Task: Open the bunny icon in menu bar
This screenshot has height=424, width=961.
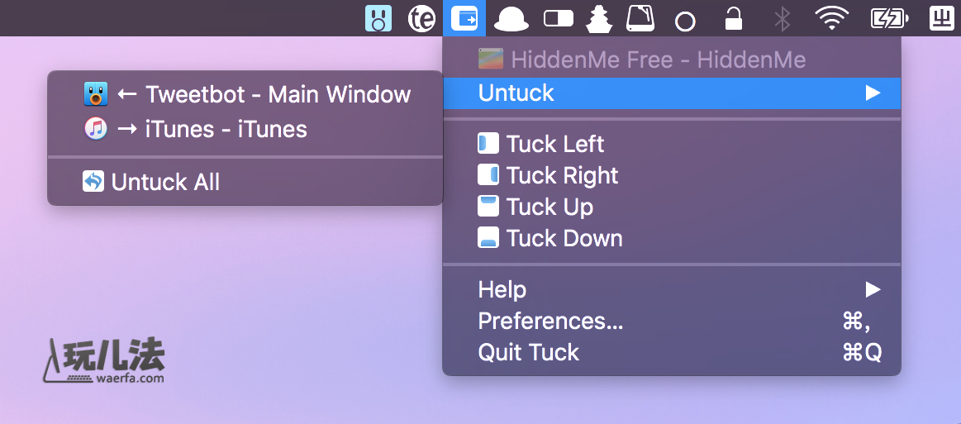Action: click(378, 18)
